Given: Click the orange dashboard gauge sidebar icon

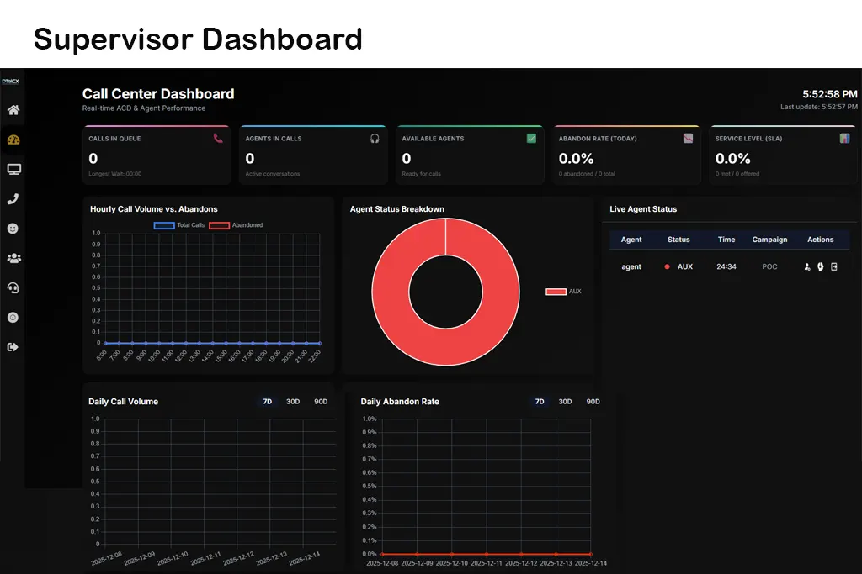Looking at the screenshot, I should point(13,140).
